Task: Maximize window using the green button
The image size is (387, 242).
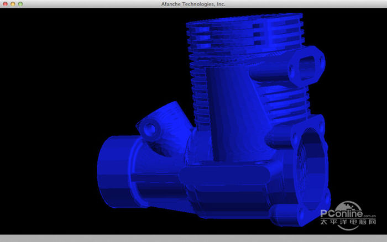Action: coord(20,4)
